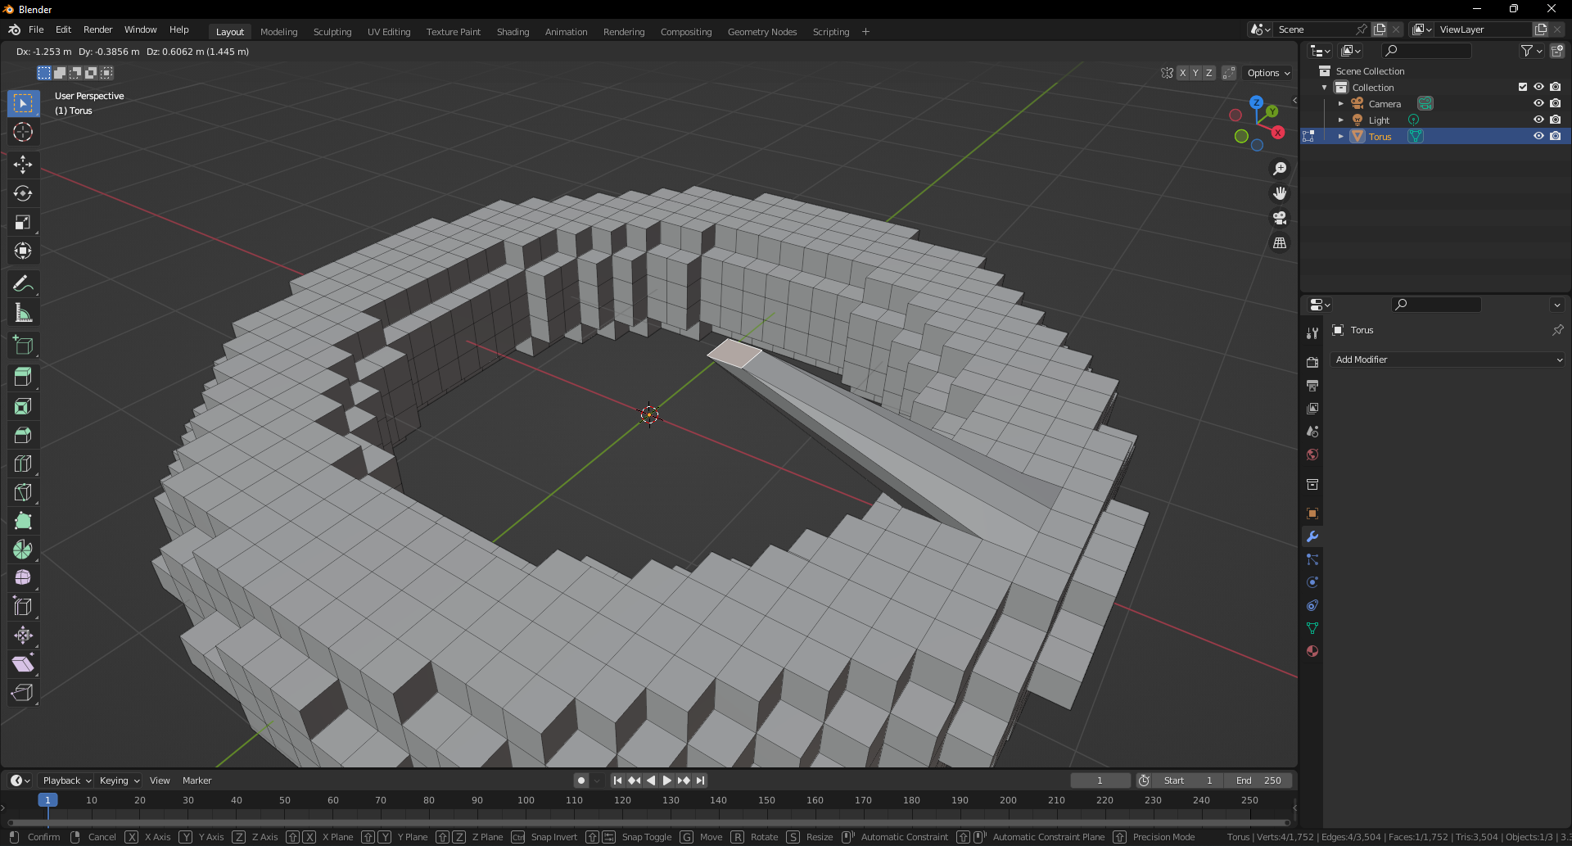Image resolution: width=1572 pixels, height=846 pixels.
Task: Open the Playback dropdown
Action: point(66,780)
